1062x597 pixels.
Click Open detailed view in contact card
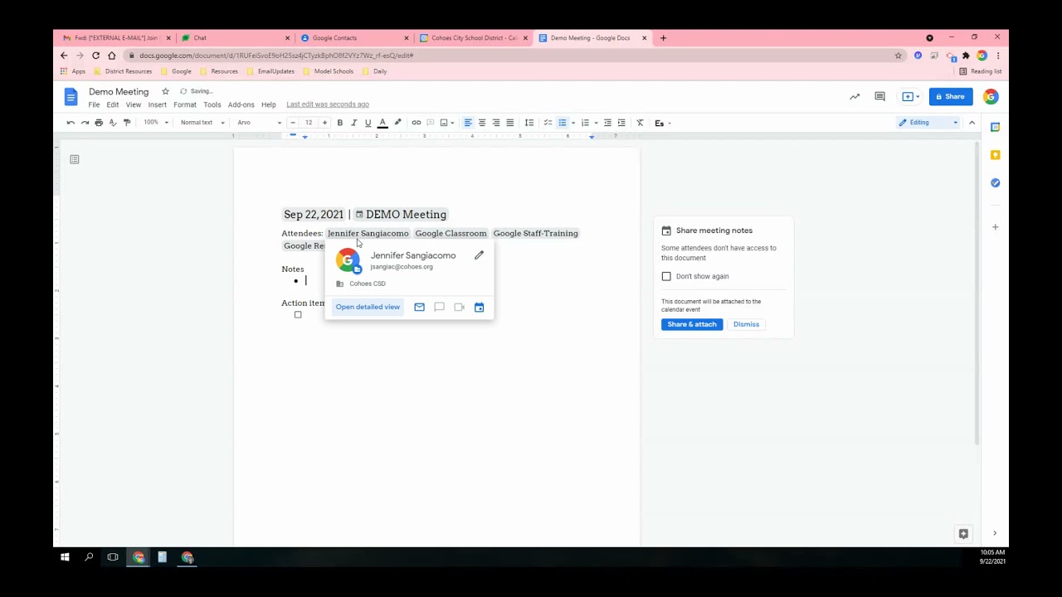pyautogui.click(x=368, y=307)
